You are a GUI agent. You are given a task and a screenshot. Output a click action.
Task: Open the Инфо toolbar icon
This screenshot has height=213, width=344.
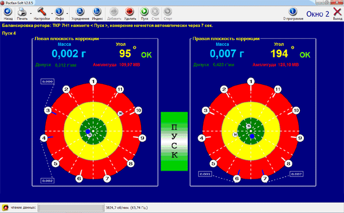tap(60, 13)
